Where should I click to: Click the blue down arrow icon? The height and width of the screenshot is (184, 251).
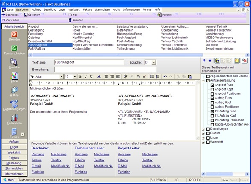[204, 61]
